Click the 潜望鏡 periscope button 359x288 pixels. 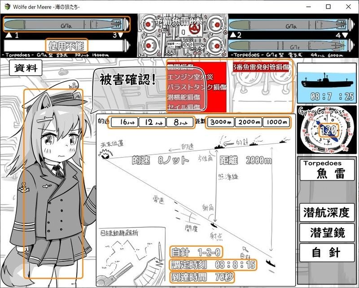[x=327, y=232]
